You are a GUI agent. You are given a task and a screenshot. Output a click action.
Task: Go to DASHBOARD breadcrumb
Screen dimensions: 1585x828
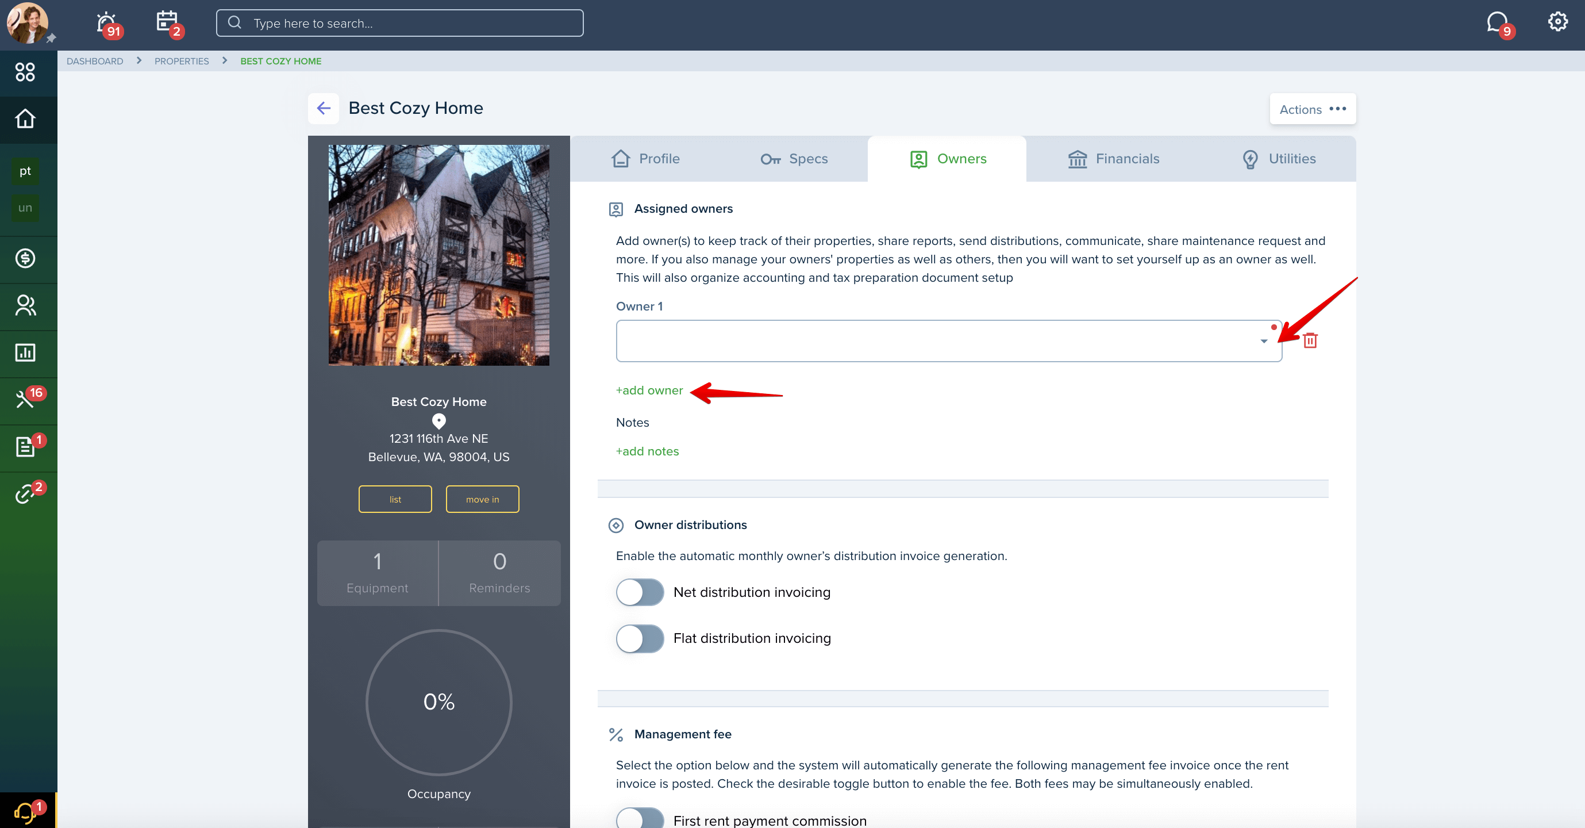coord(95,61)
